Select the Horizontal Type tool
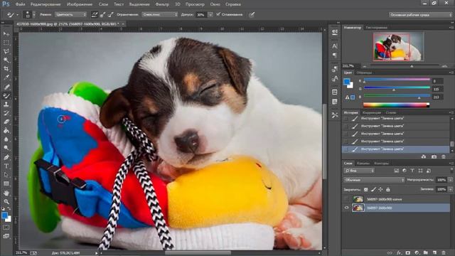 coord(6,166)
